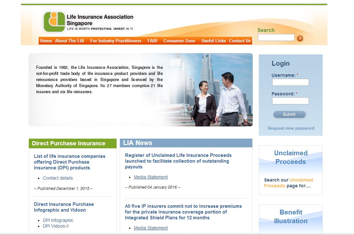This screenshot has width=354, height=235.
Task: Navigate to Useful Links
Action: [x=213, y=41]
